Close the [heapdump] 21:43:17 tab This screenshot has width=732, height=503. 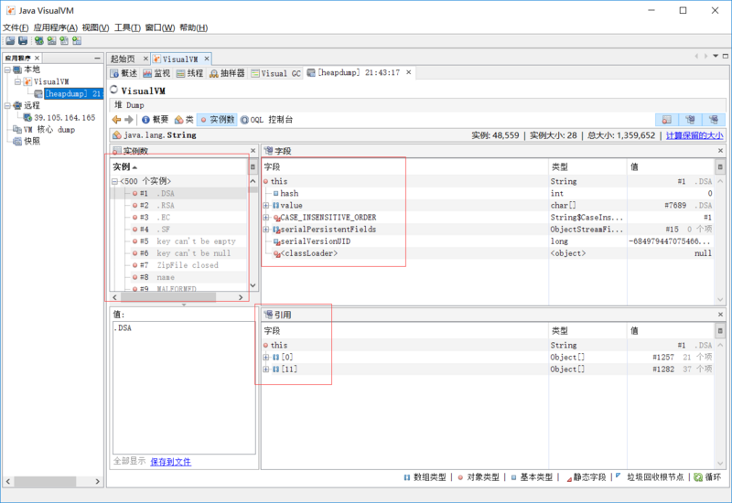coord(408,72)
